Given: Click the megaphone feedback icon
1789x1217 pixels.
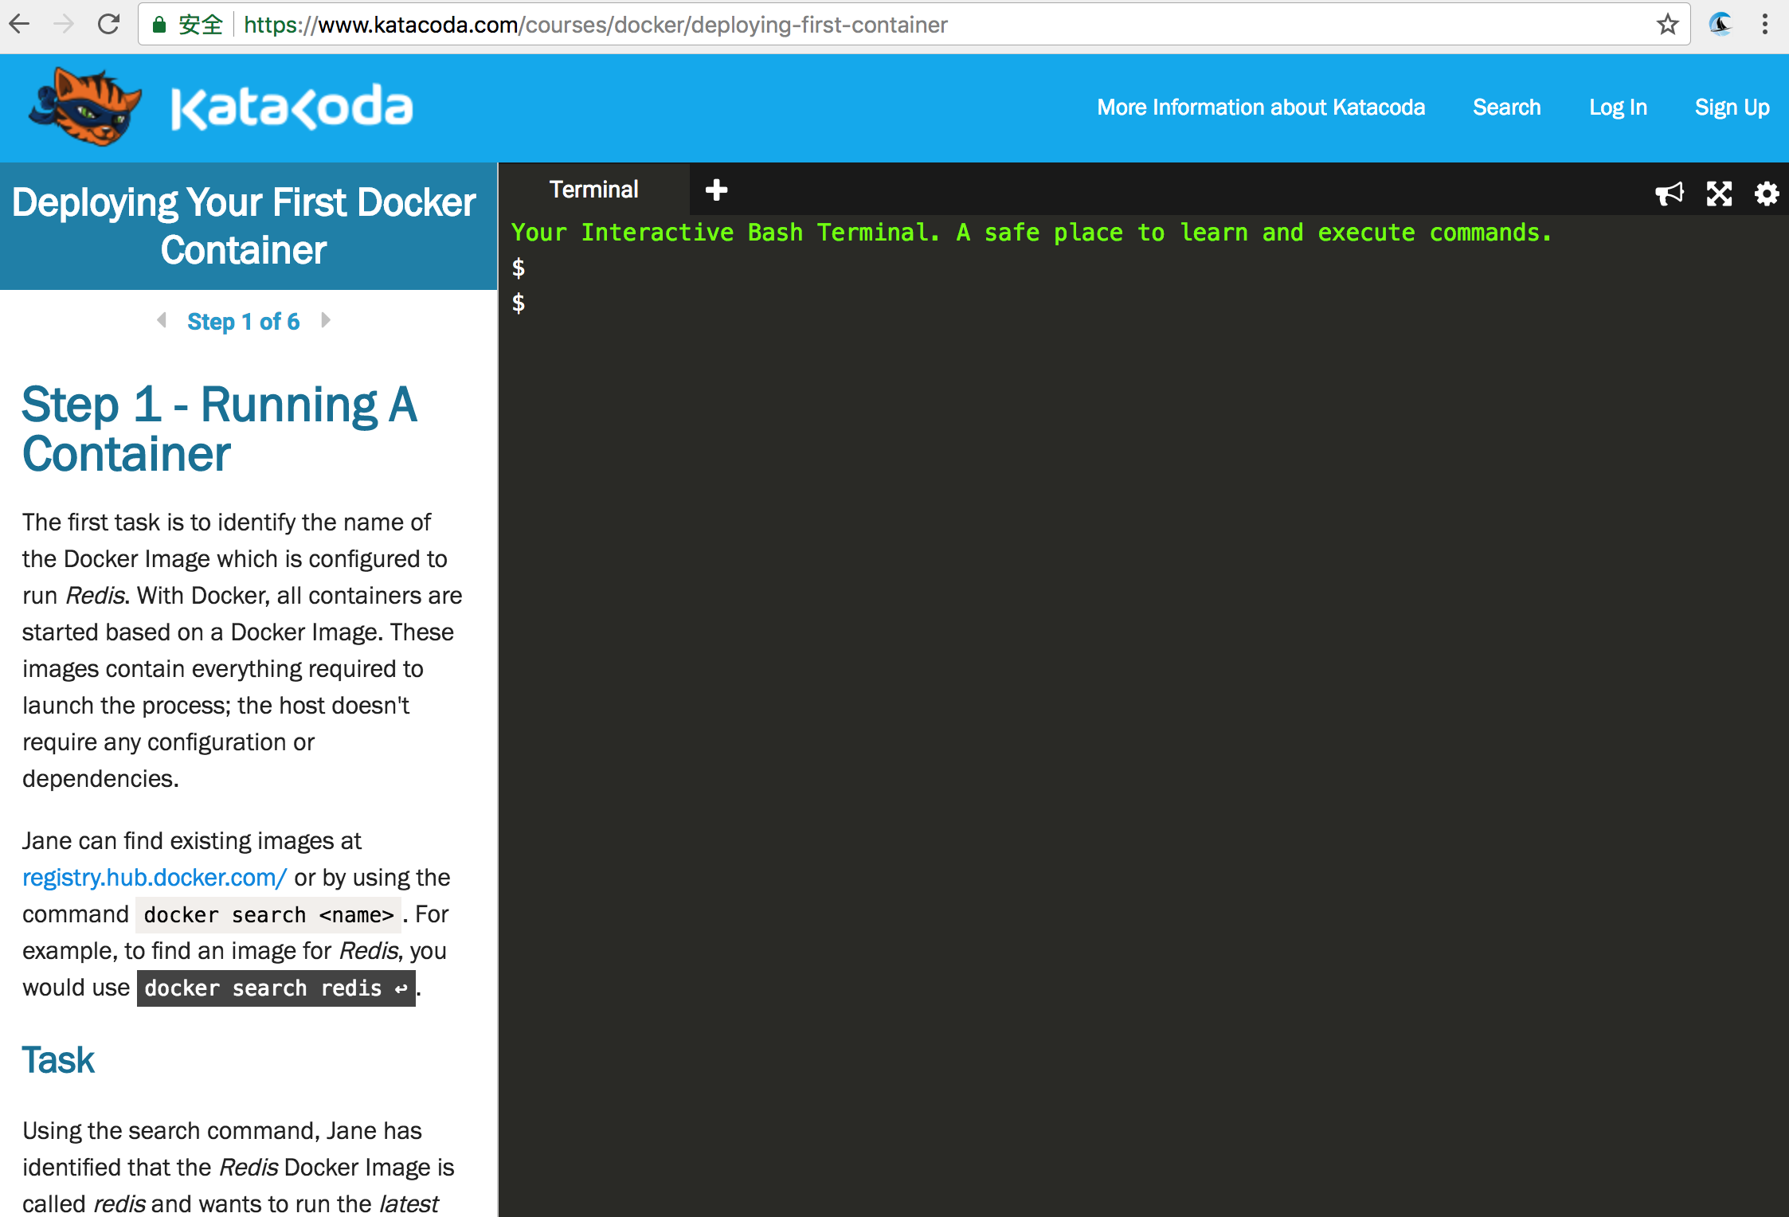Looking at the screenshot, I should (1670, 194).
